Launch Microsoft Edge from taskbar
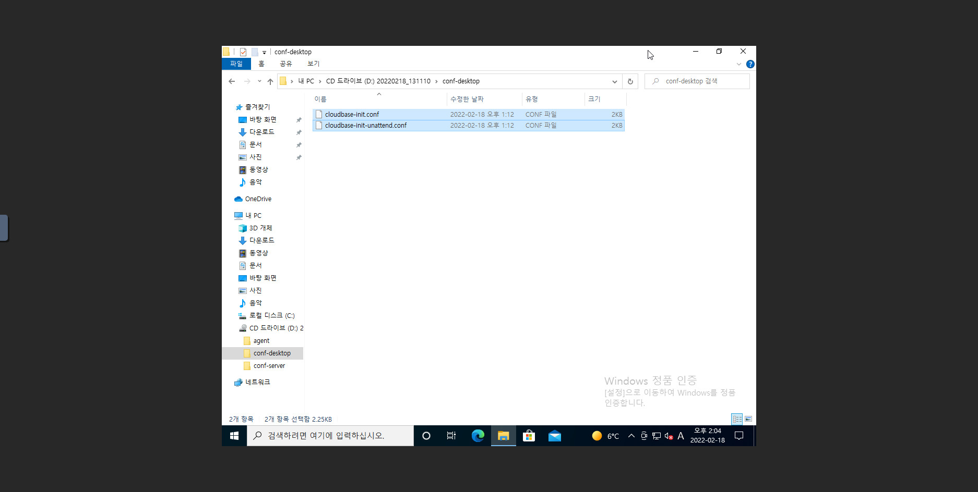 (x=478, y=436)
